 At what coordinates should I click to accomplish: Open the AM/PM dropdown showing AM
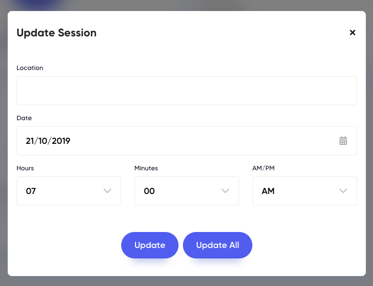[305, 191]
